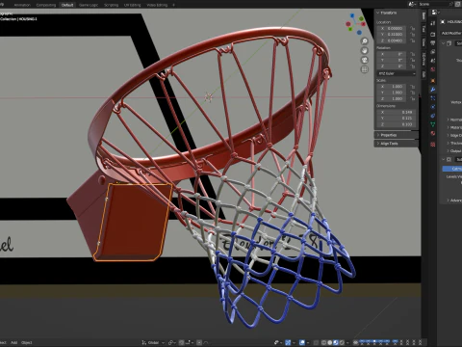This screenshot has width=462, height=347.
Task: Edit the Scale X value field
Action: click(x=393, y=87)
